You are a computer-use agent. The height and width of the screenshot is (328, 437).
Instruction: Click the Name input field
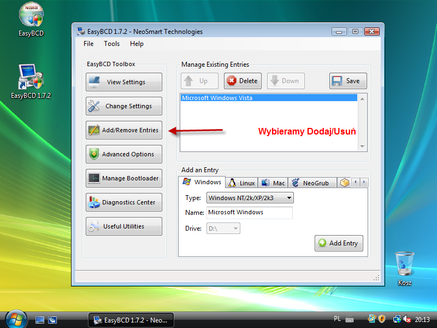pyautogui.click(x=250, y=213)
